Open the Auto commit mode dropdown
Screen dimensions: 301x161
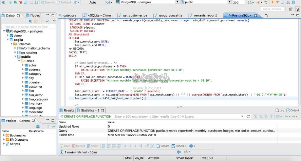point(93,2)
